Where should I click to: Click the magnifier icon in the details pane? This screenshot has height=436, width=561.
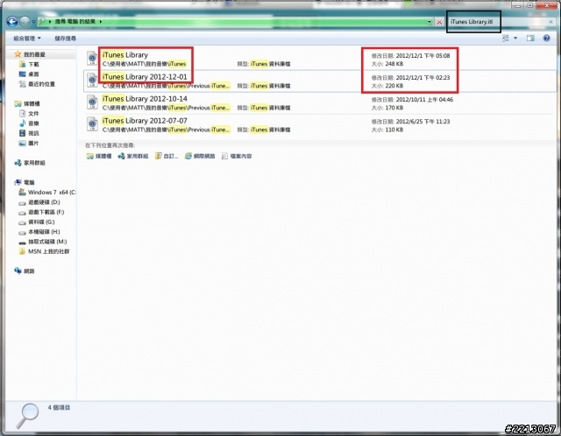click(27, 416)
